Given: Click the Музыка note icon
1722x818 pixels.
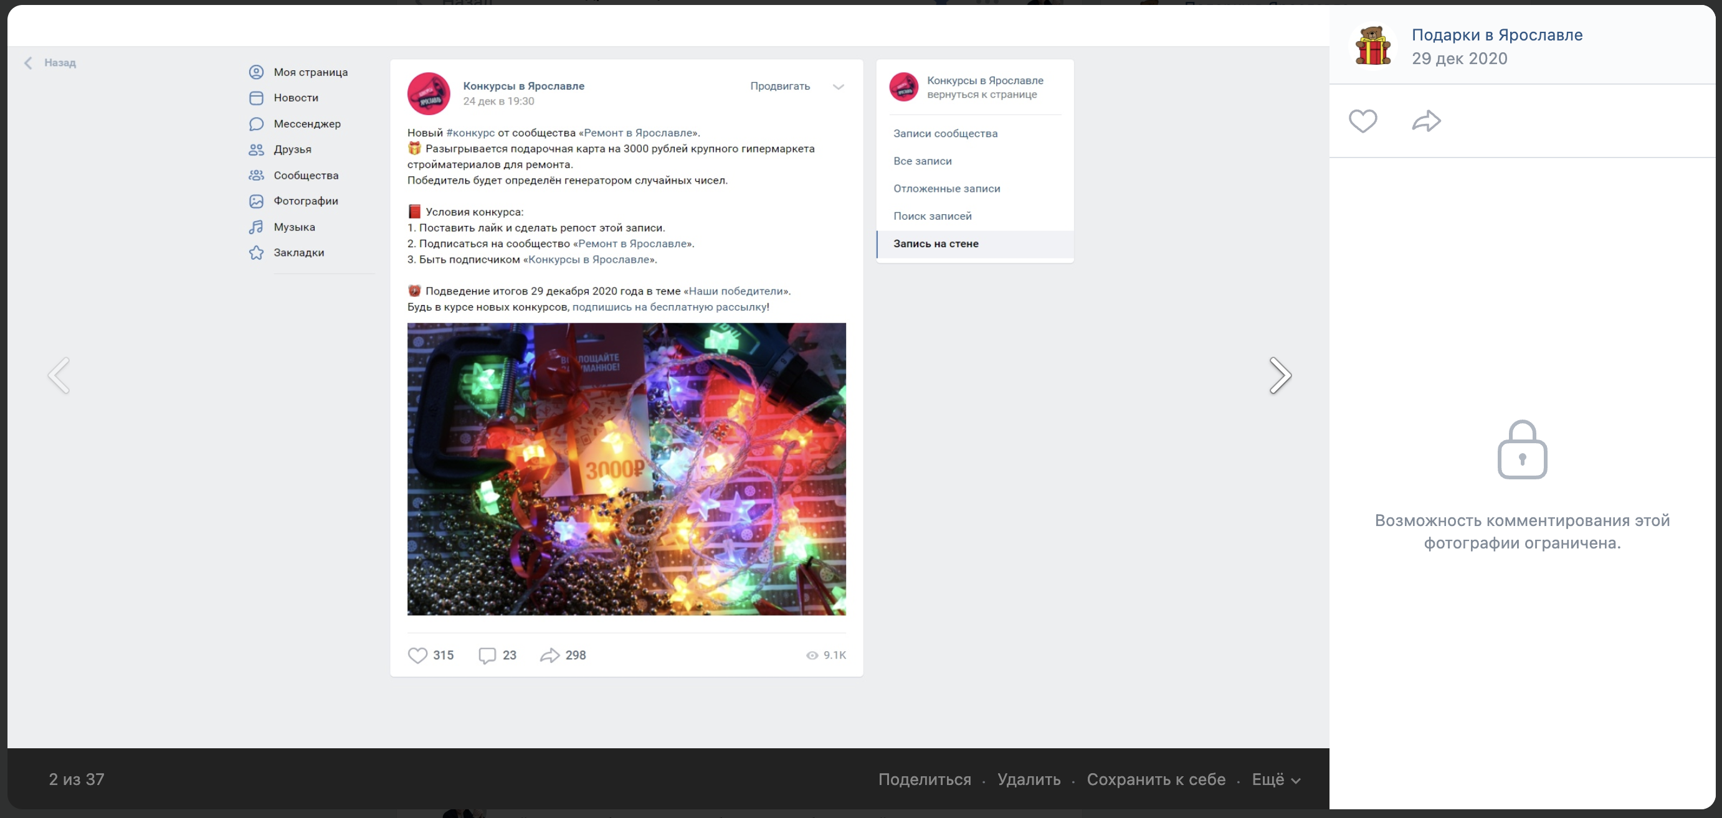Looking at the screenshot, I should [x=256, y=227].
